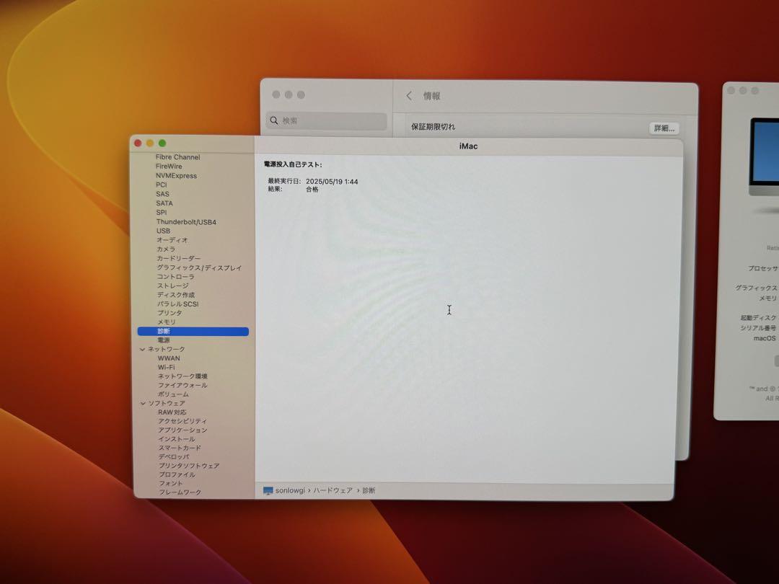Select メモリ in sidebar
779x584 pixels.
point(166,322)
